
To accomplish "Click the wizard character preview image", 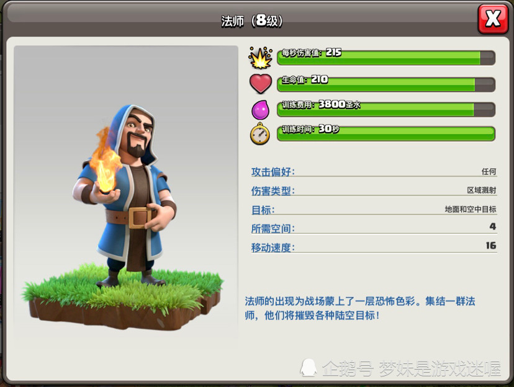I will click(126, 190).
